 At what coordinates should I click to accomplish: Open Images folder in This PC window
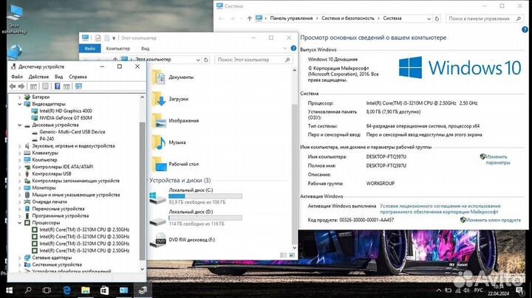175,120
